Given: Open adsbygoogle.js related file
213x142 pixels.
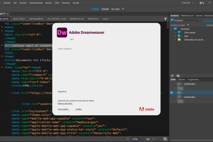Looking at the screenshot, I should [36, 19].
